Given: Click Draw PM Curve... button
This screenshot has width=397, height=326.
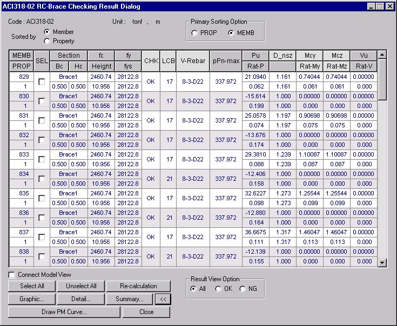Looking at the screenshot, I should (64, 312).
